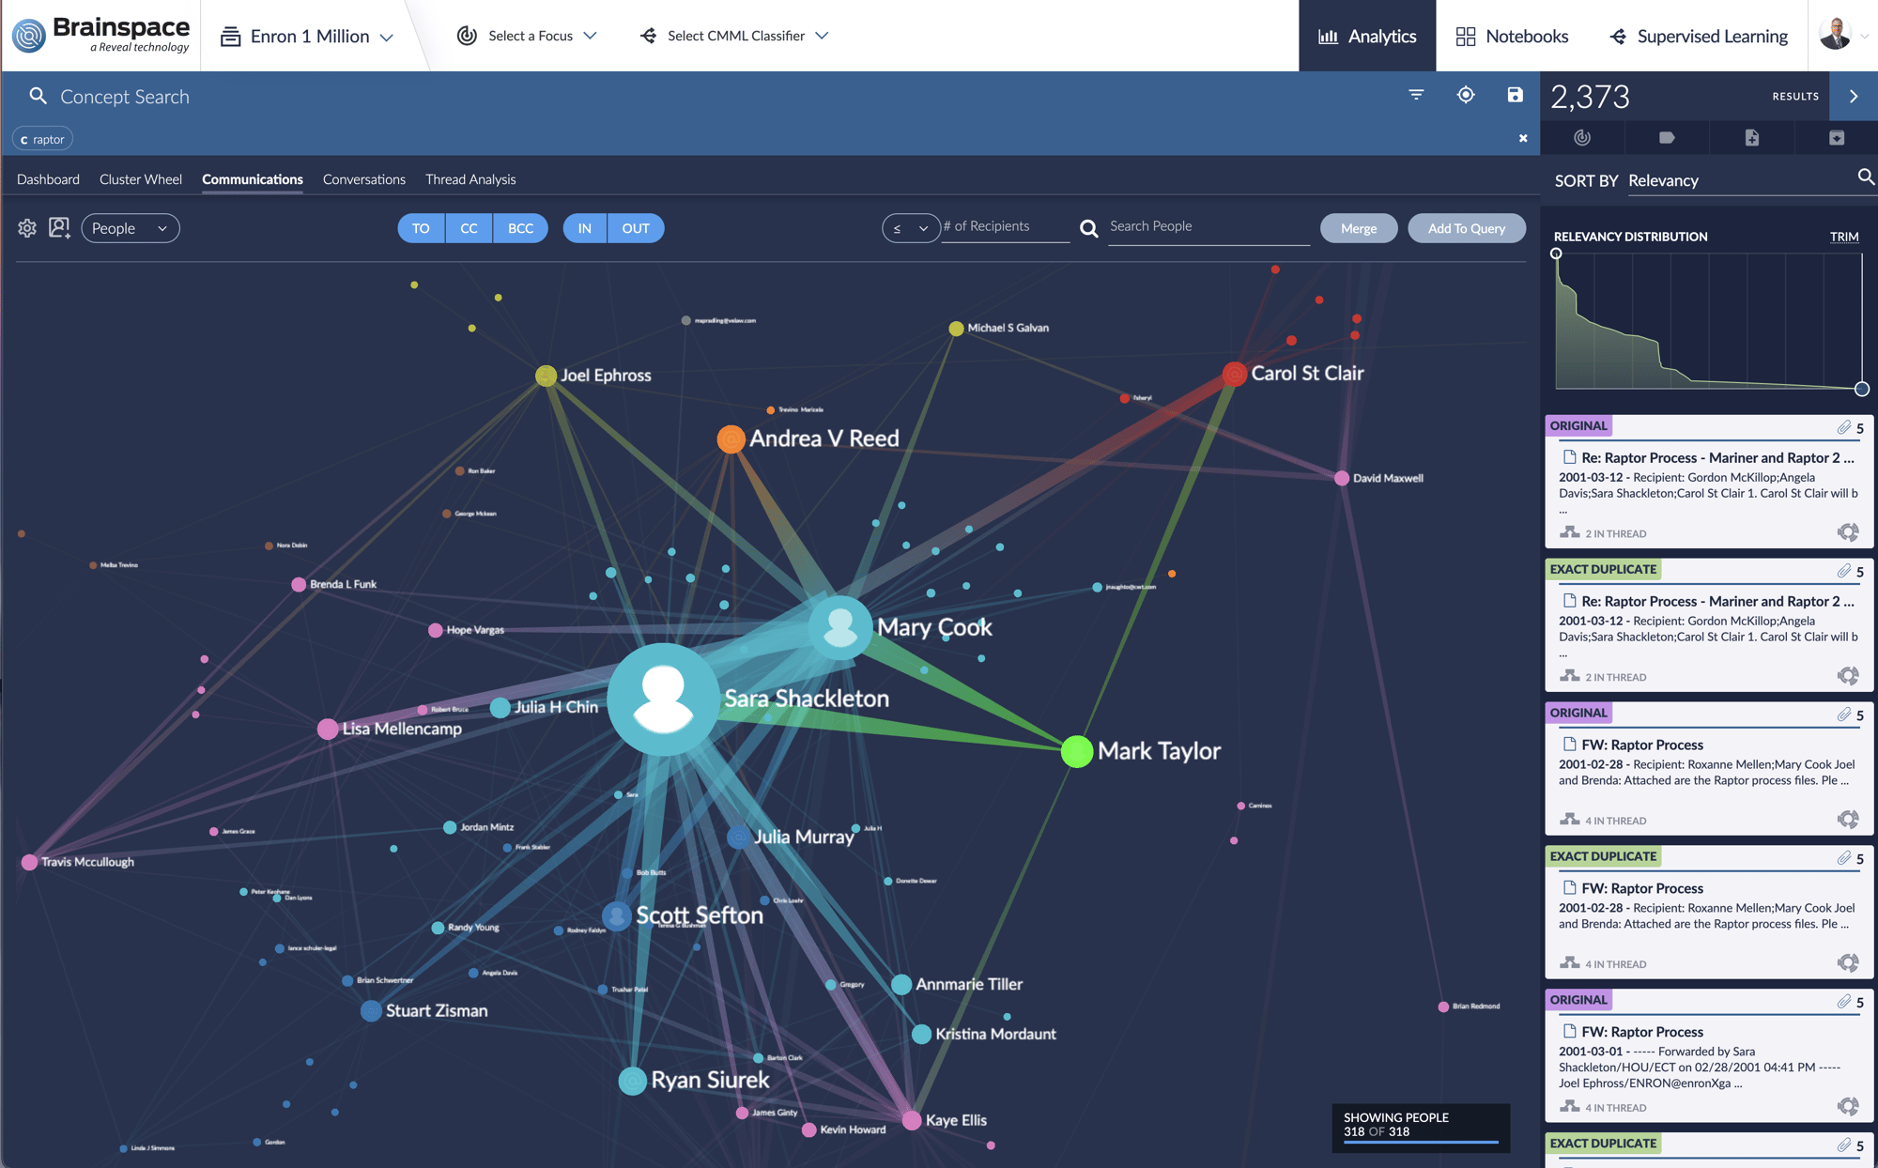Open first FW: Raptor Process result
The width and height of the screenshot is (1878, 1168).
tap(1642, 745)
